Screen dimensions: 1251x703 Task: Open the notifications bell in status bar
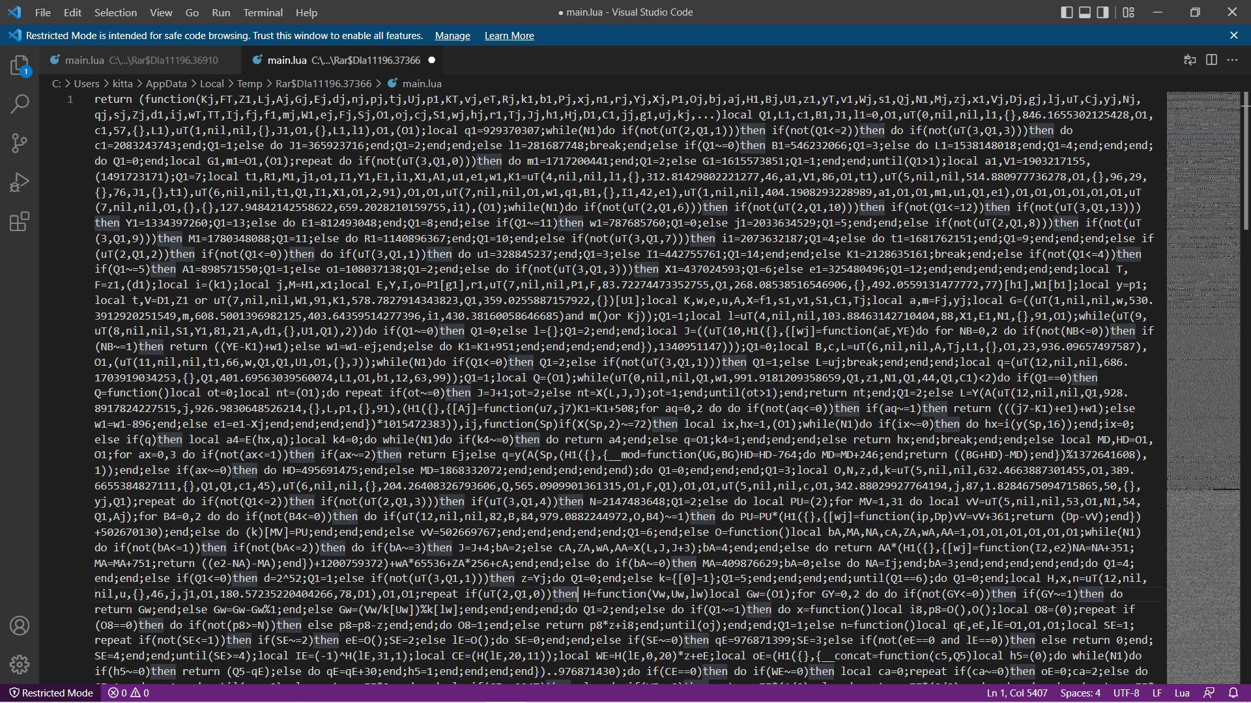[x=1233, y=693]
